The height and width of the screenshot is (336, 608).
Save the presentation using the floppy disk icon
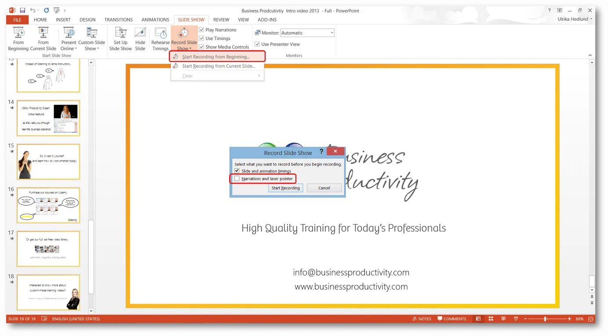pyautogui.click(x=22, y=10)
